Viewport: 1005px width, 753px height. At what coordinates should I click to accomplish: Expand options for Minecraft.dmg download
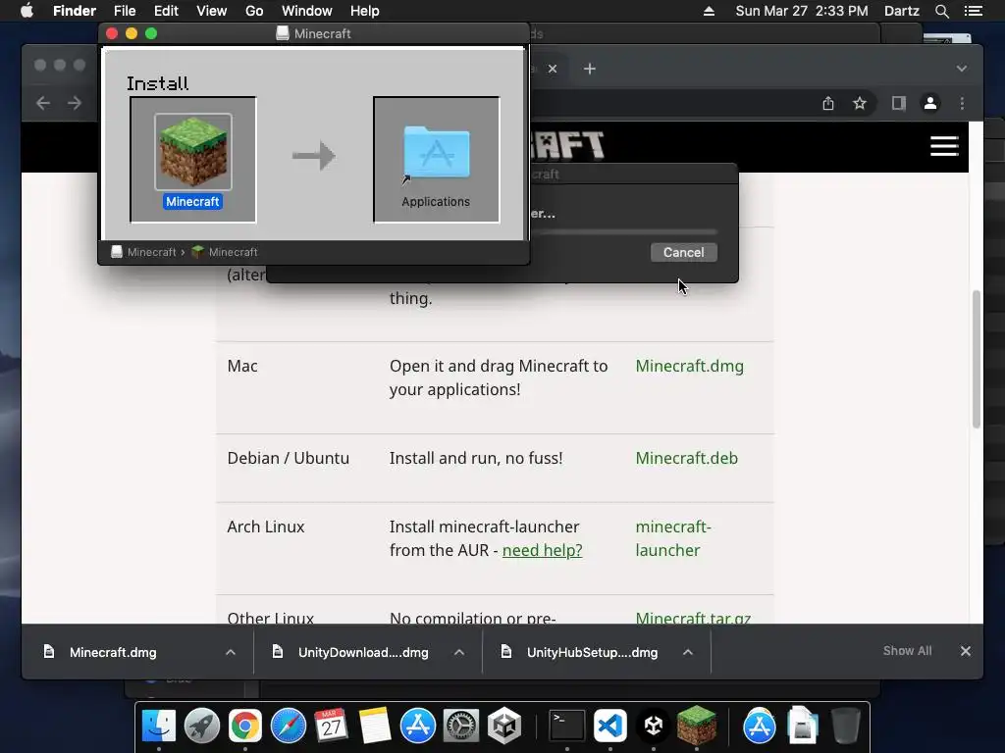[x=231, y=652]
